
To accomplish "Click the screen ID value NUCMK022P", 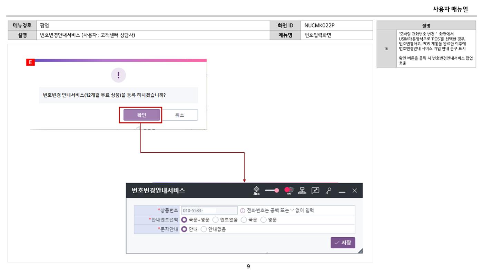I will 319,25.
